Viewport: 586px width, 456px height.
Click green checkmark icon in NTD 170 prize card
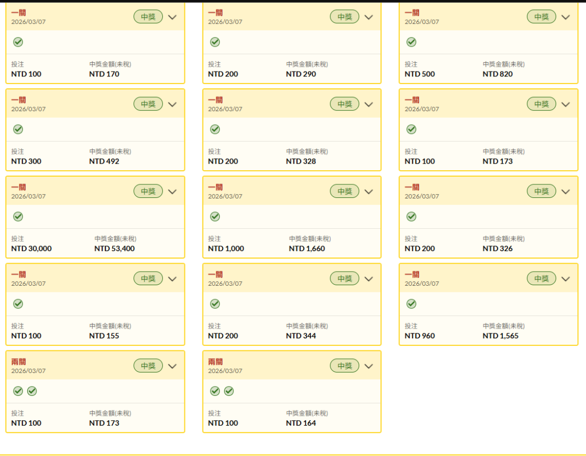pyautogui.click(x=18, y=42)
